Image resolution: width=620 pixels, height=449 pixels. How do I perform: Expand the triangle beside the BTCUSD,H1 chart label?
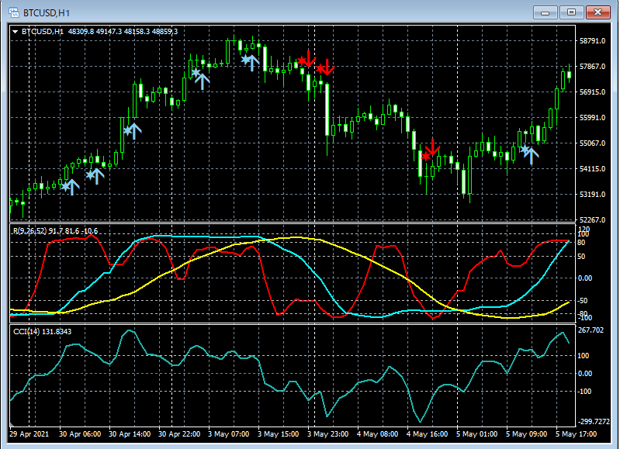15,32
